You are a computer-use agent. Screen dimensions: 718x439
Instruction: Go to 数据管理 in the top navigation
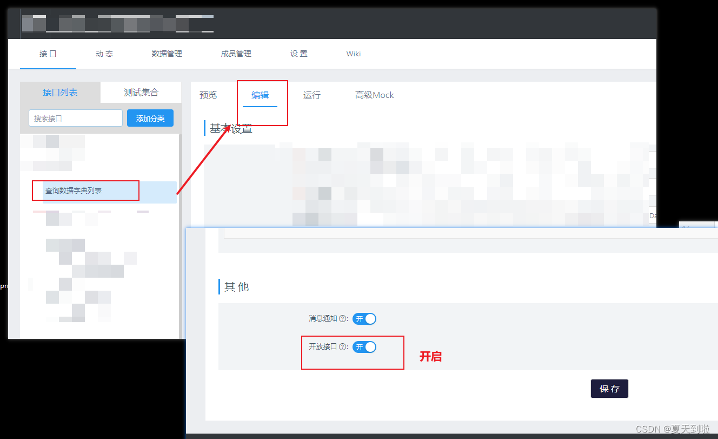pos(167,54)
